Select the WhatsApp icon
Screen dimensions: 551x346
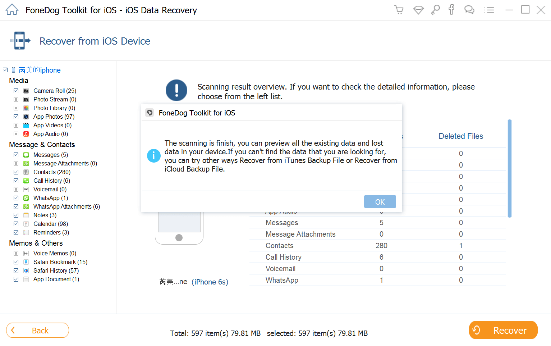pyautogui.click(x=26, y=198)
